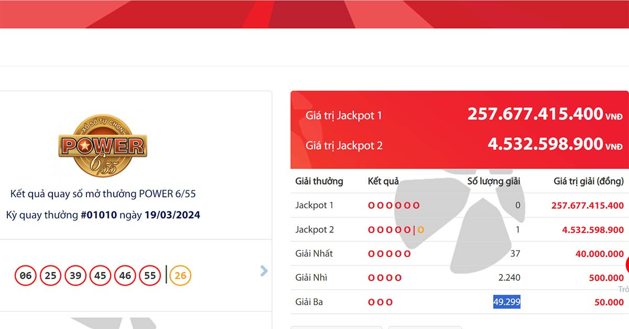Click the number 55 ball

tap(150, 275)
